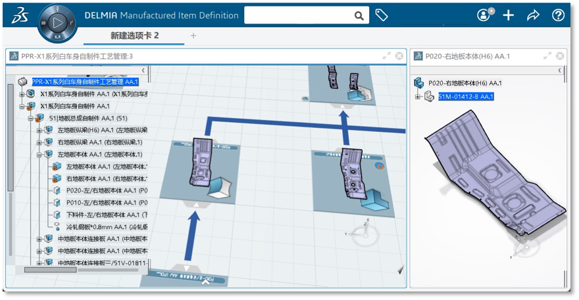Expand the 右地板纵梁 AA.1 node
This screenshot has height=300, width=579.
tap(39, 142)
